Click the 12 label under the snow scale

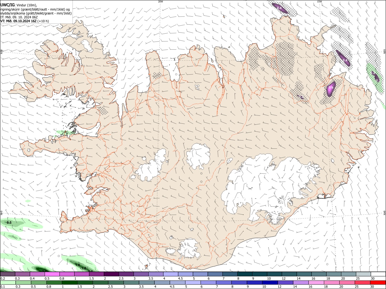[283, 278]
